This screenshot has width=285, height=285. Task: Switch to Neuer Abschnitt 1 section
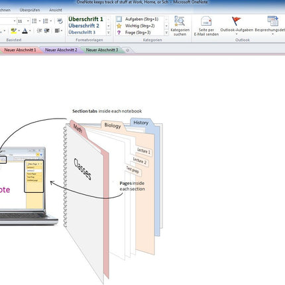(x=20, y=50)
